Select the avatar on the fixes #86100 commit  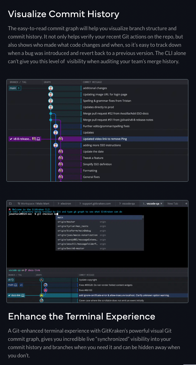(x=45, y=290)
